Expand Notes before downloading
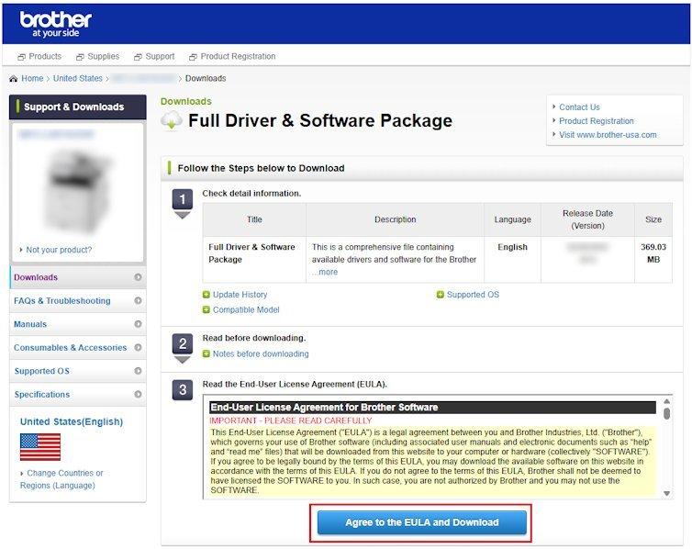Image resolution: width=692 pixels, height=549 pixels. click(261, 354)
